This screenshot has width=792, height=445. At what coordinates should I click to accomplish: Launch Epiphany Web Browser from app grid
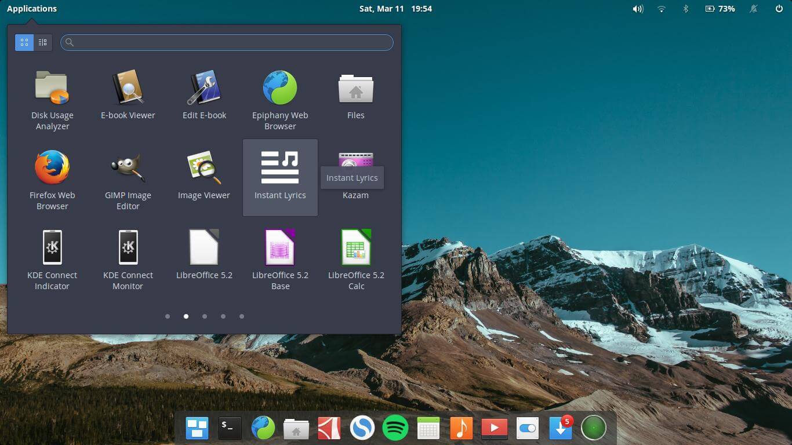point(280,100)
